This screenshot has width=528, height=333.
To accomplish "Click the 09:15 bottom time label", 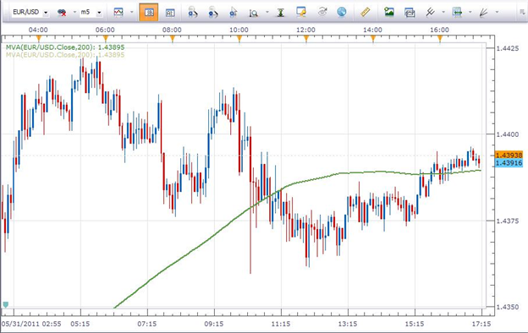I will click(214, 324).
